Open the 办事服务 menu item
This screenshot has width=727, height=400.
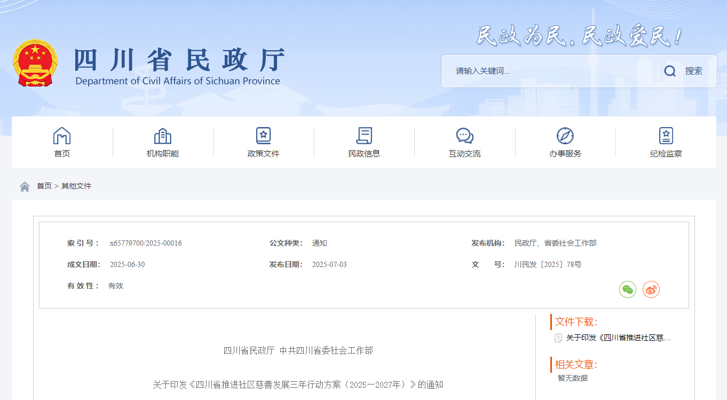(x=565, y=154)
